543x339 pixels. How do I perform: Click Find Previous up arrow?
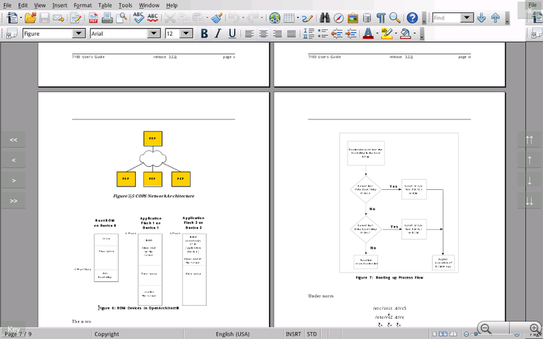tap(495, 18)
